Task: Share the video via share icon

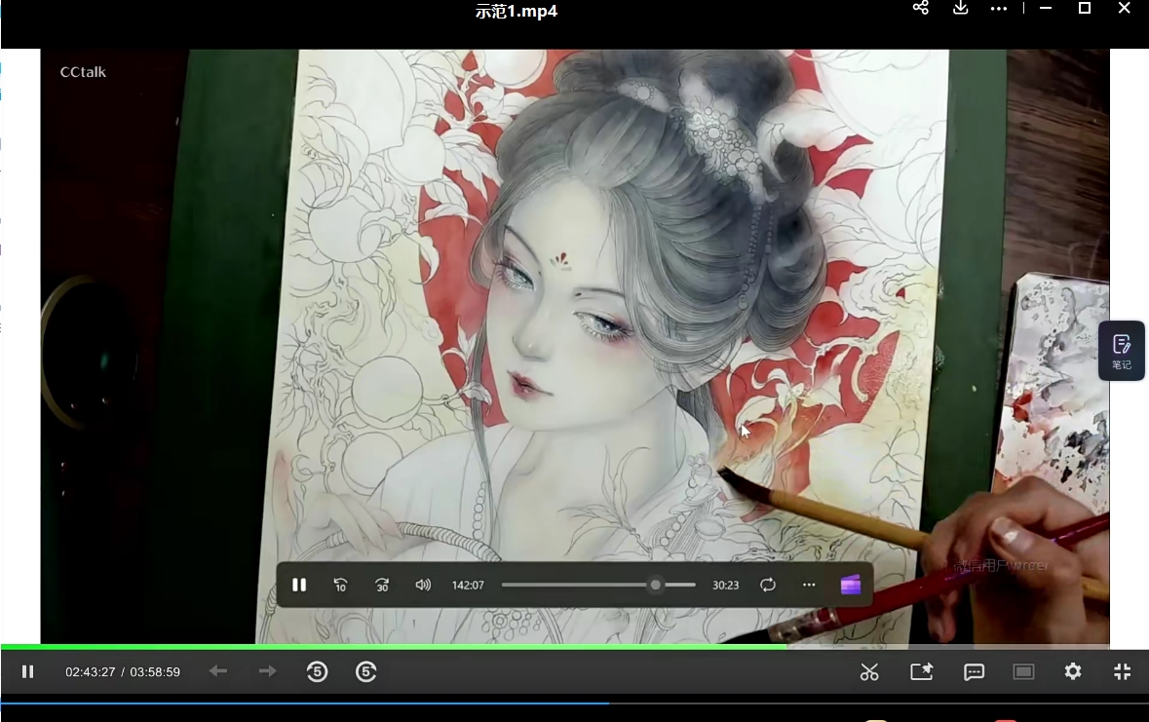Action: [x=920, y=8]
